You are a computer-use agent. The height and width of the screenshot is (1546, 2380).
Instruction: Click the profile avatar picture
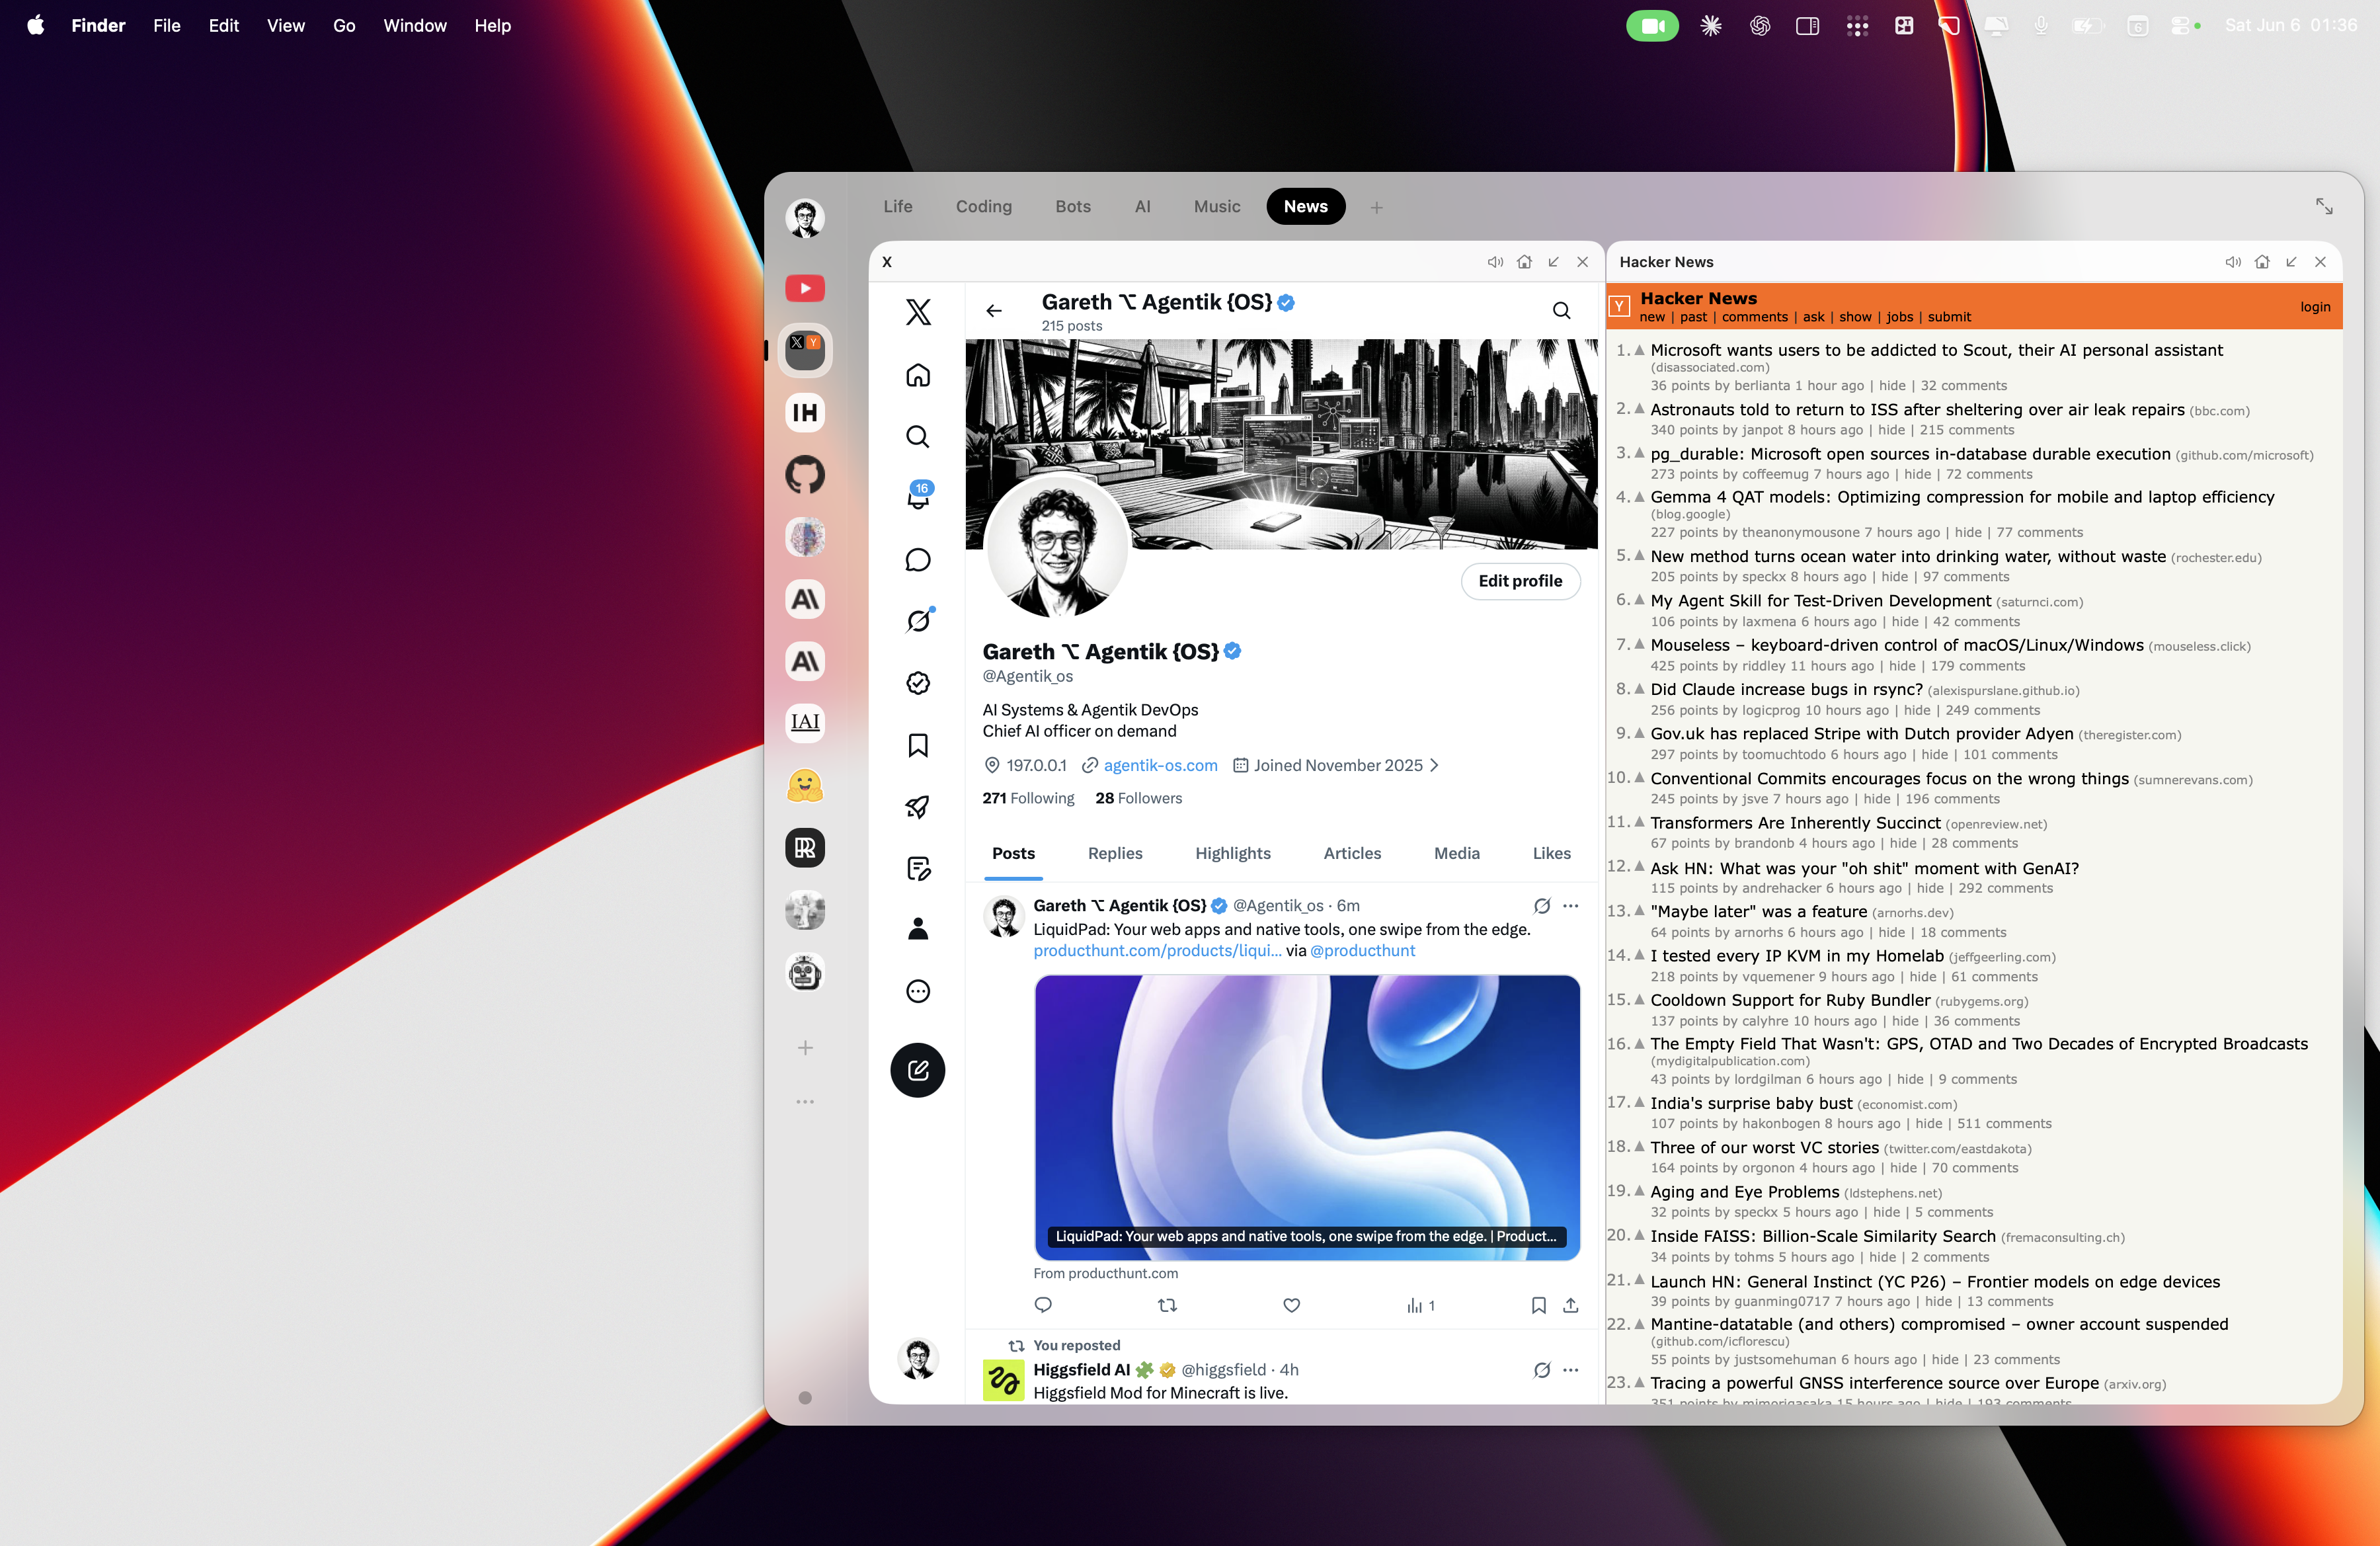tap(1057, 547)
